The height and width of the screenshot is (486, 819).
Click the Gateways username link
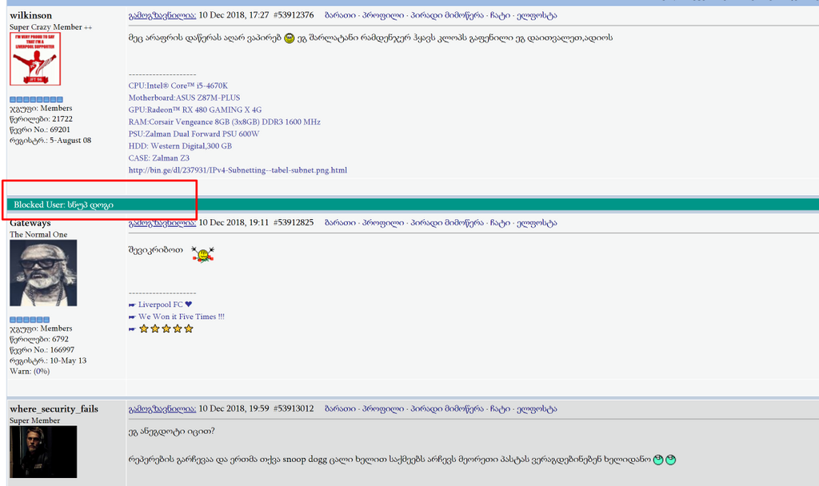pyautogui.click(x=31, y=222)
